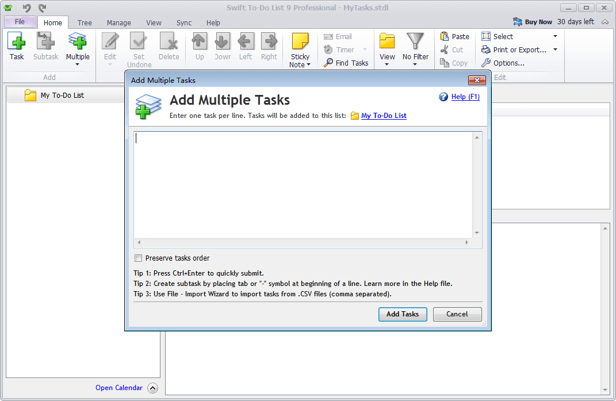
Task: Click the horizontal scroll left arrow
Action: (x=139, y=243)
